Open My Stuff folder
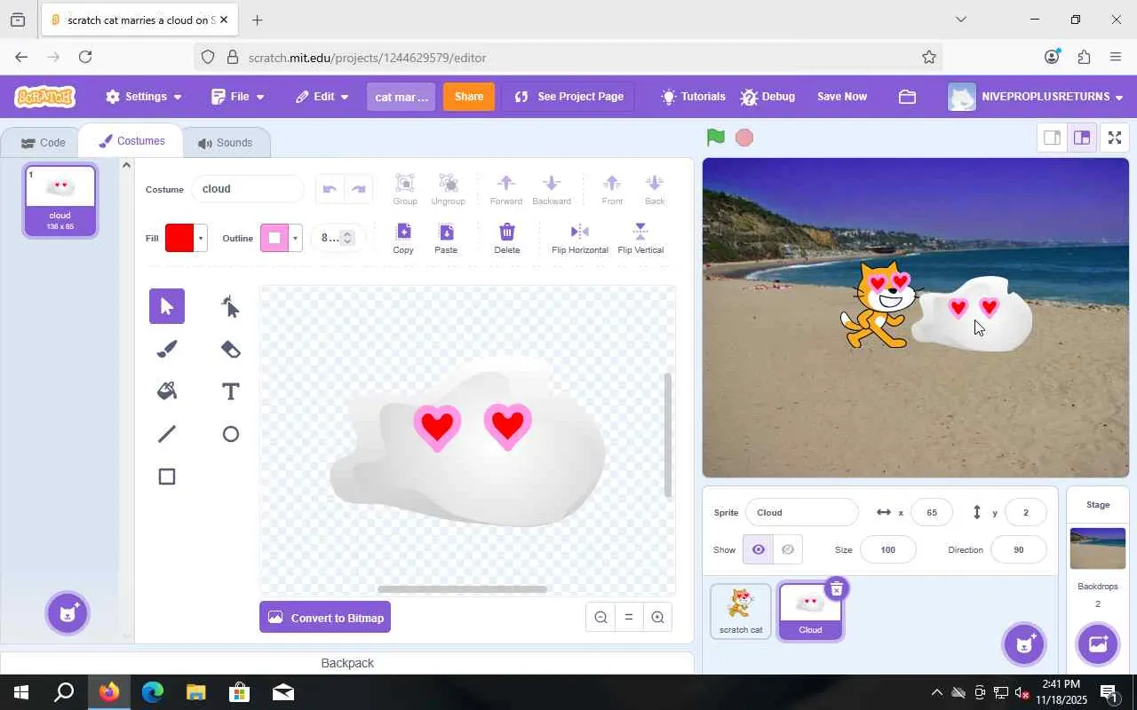 click(x=907, y=97)
